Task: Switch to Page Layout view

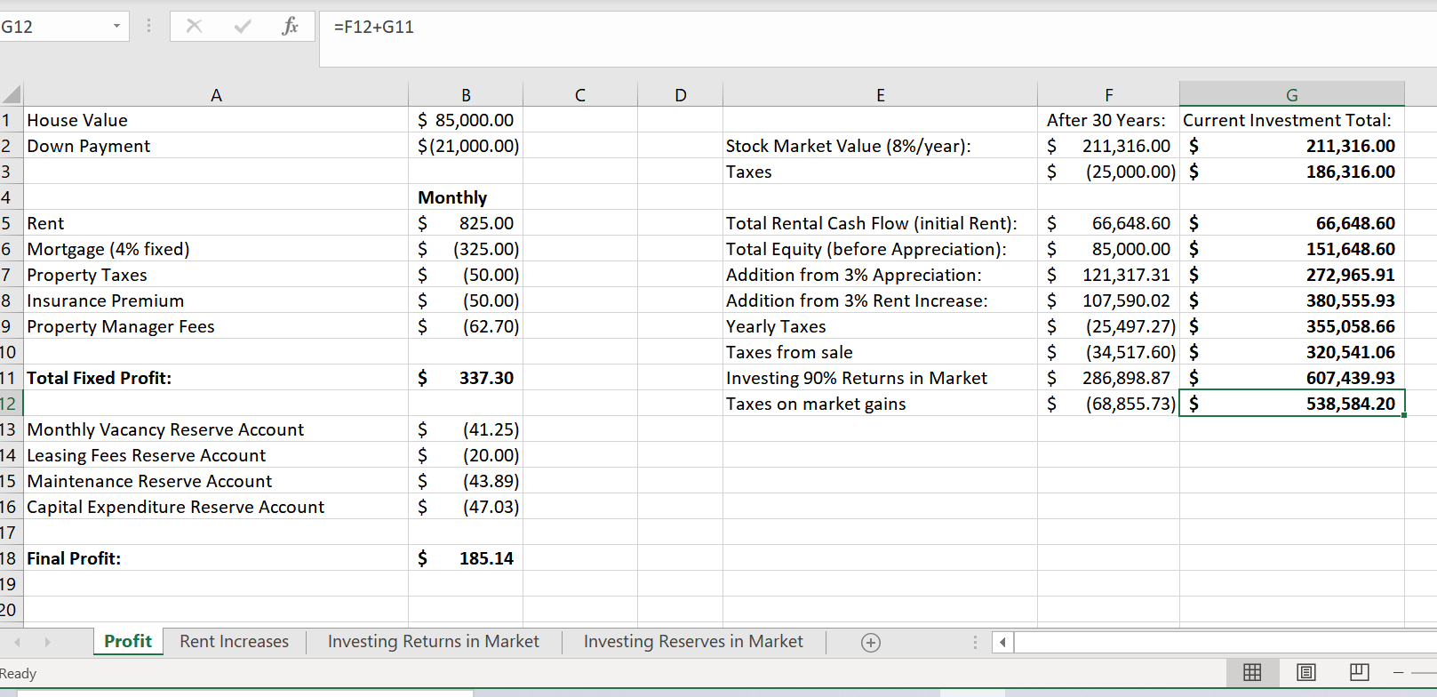Action: coord(1305,672)
